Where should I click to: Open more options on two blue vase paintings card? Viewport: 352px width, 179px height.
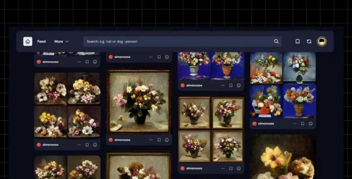coord(223,85)
